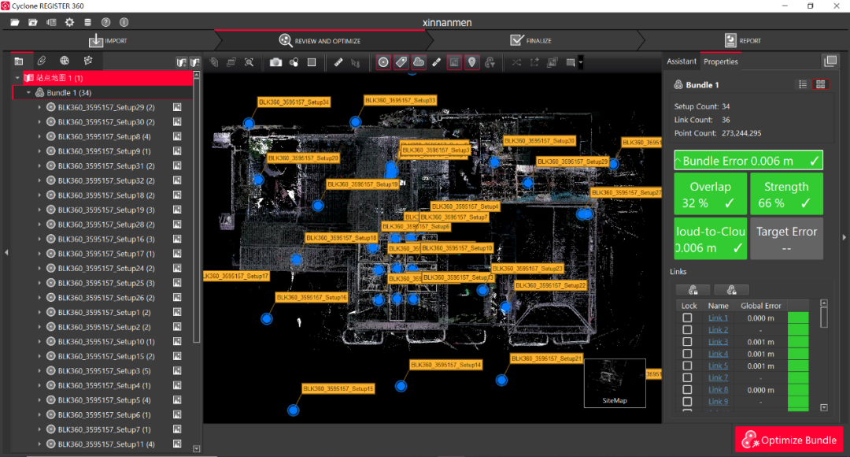This screenshot has height=457, width=850.
Task: Click green status swatch for Link 5
Action: click(x=798, y=366)
